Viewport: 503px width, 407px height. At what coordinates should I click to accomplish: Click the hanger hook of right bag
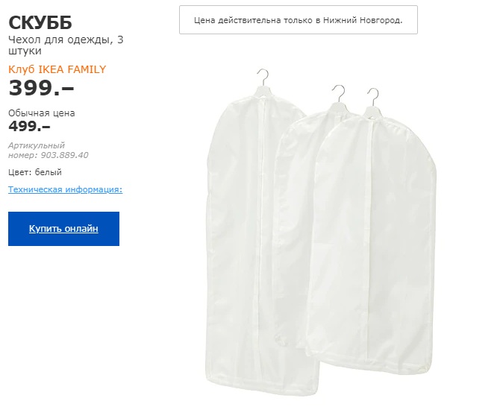click(373, 97)
